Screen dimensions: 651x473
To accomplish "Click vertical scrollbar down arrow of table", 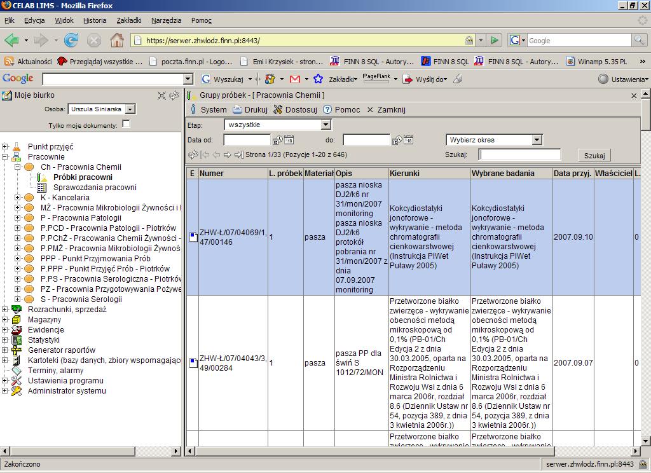I will click(646, 441).
